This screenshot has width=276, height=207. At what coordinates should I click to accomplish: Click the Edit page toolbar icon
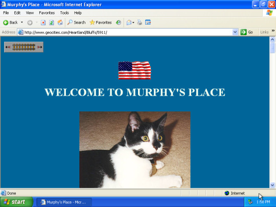click(148, 22)
